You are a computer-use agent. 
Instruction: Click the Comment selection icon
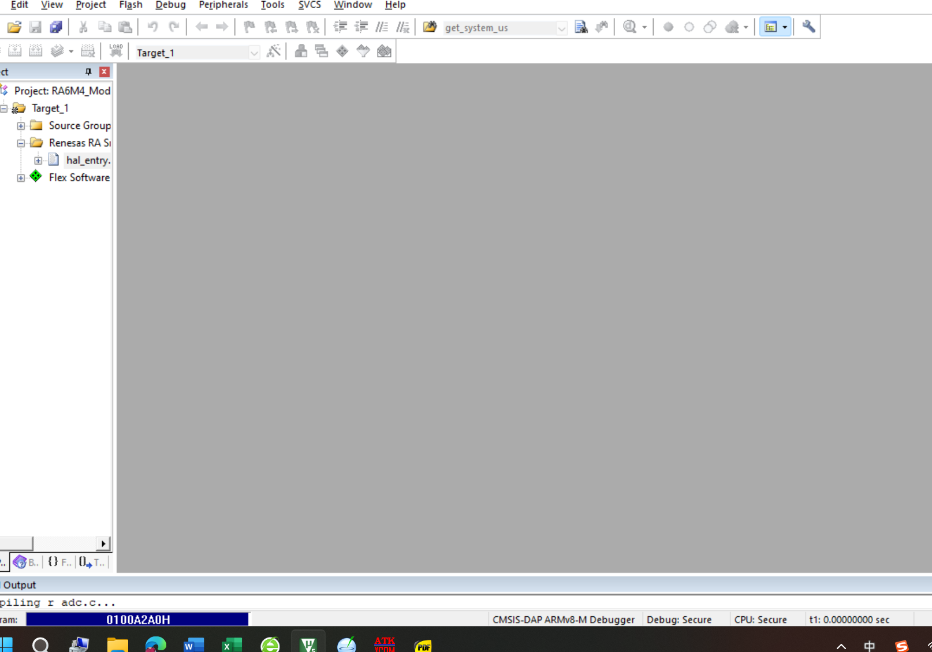(x=382, y=27)
